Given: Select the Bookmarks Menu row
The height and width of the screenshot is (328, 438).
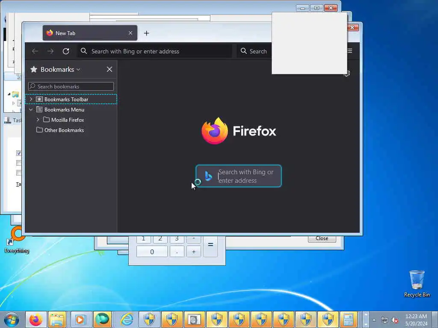Looking at the screenshot, I should pos(71,110).
